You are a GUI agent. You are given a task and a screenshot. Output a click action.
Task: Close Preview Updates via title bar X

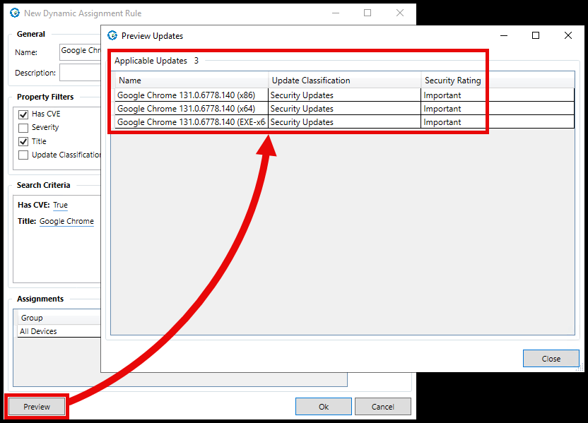click(568, 35)
